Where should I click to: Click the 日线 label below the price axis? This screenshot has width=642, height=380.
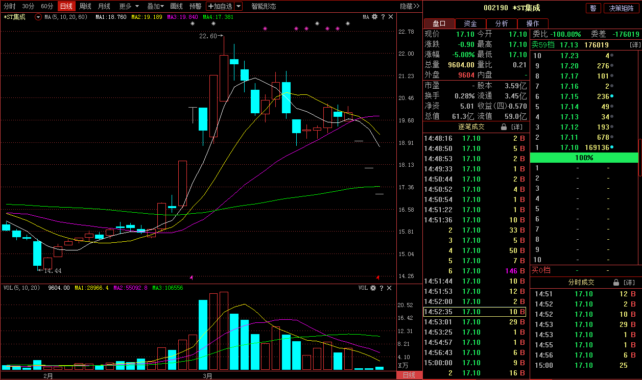(x=409, y=375)
